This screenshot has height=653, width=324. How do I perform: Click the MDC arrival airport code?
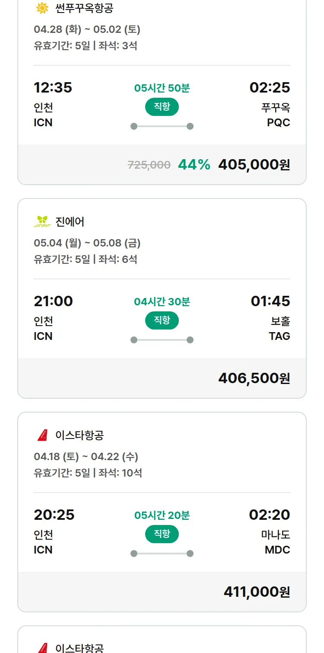point(277,550)
